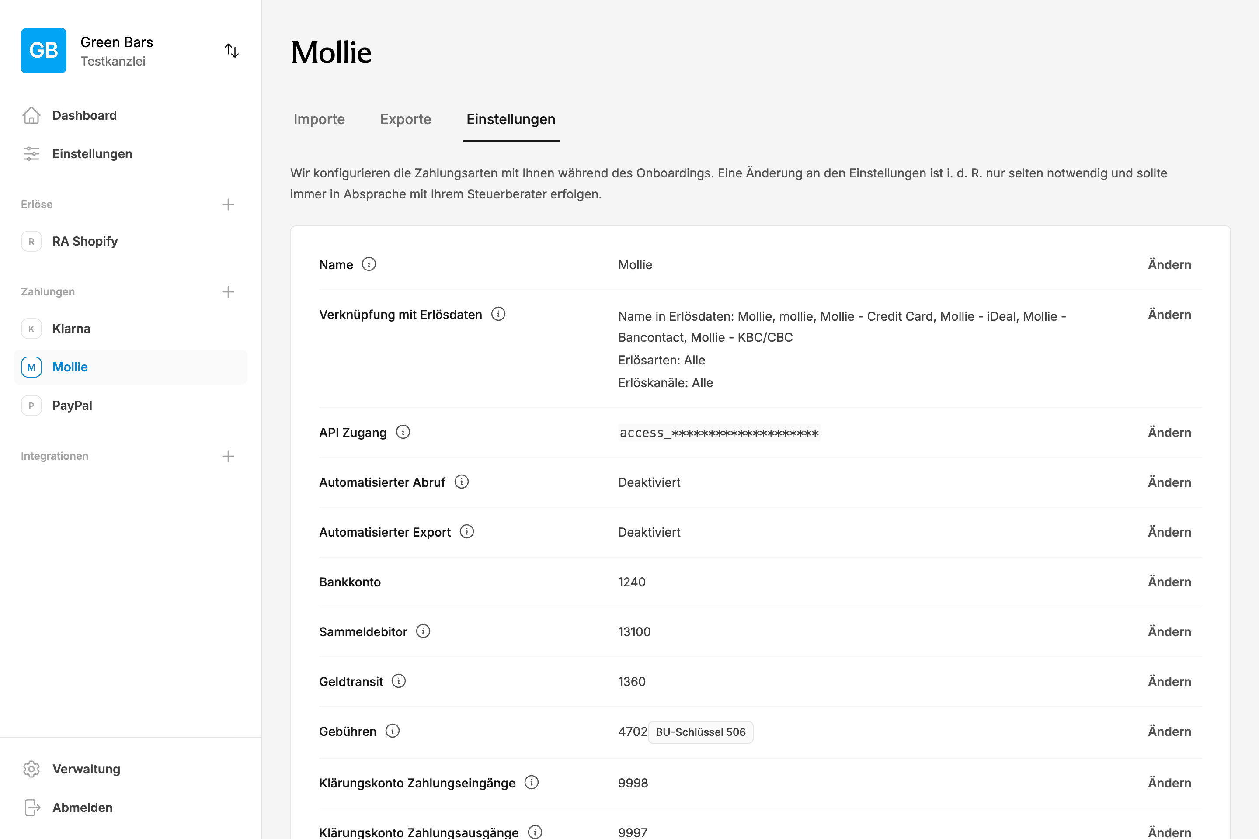Click the Geldtransit info icon
This screenshot has width=1259, height=839.
[x=398, y=681]
